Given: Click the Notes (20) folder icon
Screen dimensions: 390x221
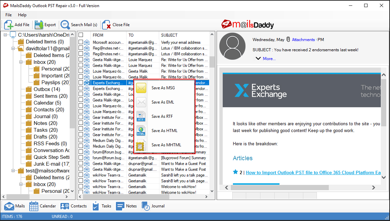Looking at the screenshot, I should [29, 123].
